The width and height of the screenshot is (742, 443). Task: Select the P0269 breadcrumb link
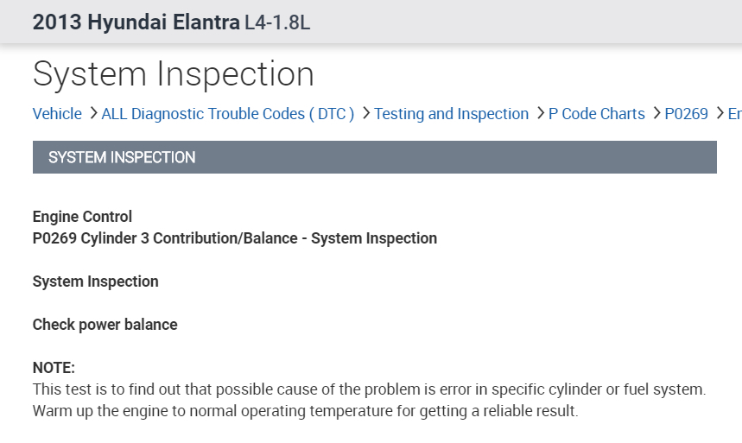[x=686, y=114]
